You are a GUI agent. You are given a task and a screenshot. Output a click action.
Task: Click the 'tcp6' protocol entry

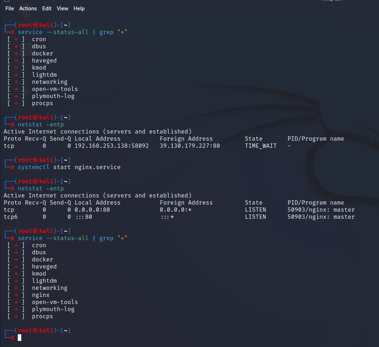tap(11, 217)
